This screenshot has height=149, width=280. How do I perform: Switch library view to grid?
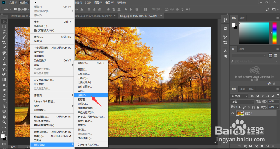tap(270, 56)
